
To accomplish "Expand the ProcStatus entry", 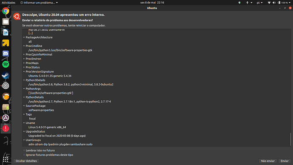I will tap(24, 67).
